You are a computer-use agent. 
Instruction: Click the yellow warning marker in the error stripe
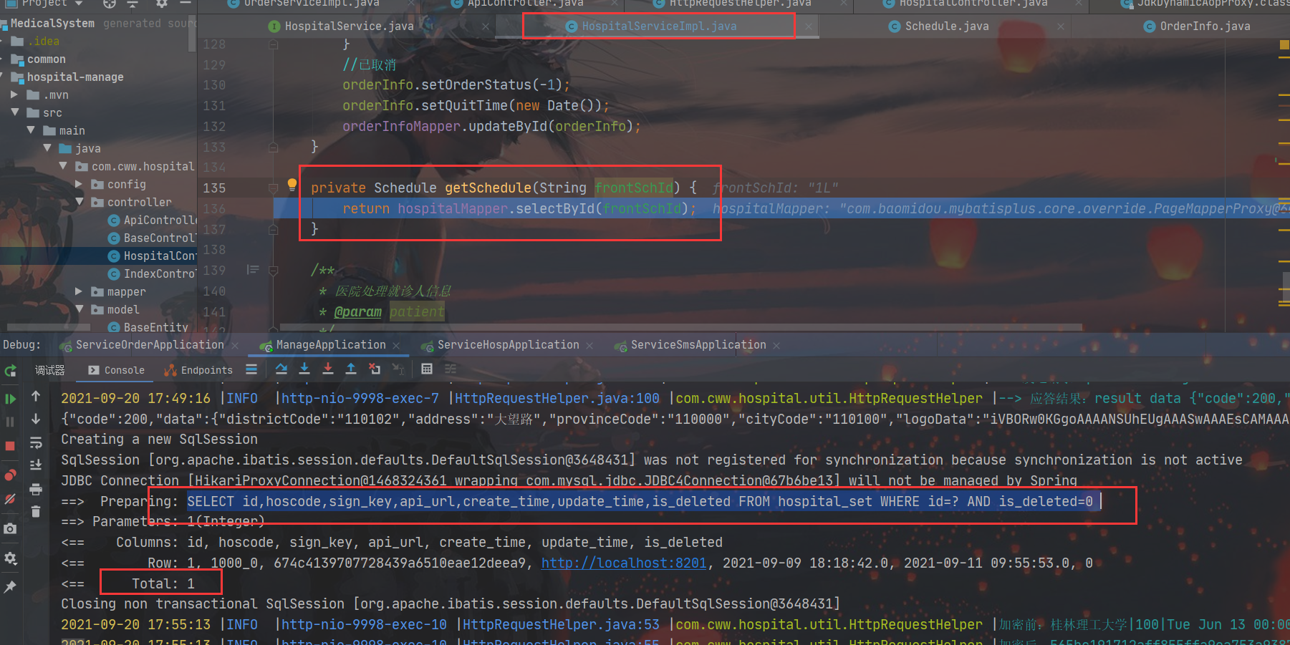click(x=1284, y=44)
